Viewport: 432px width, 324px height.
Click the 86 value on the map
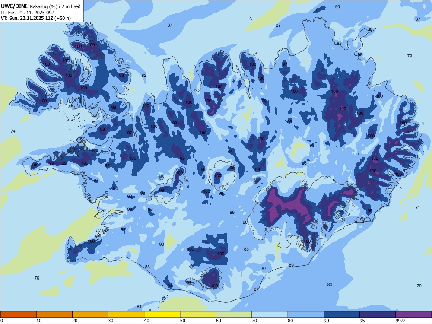coord(370,29)
